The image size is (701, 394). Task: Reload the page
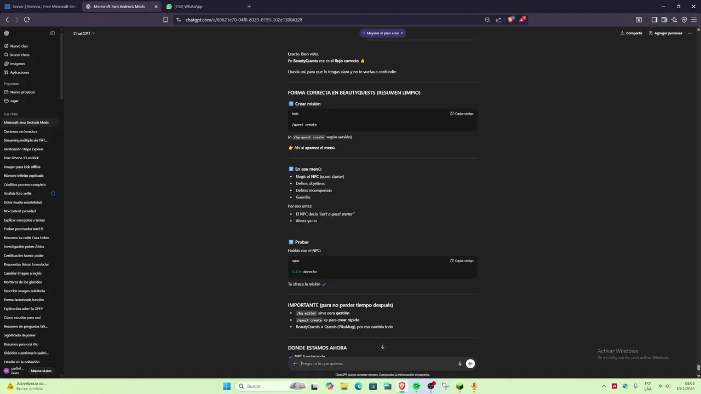click(x=26, y=20)
